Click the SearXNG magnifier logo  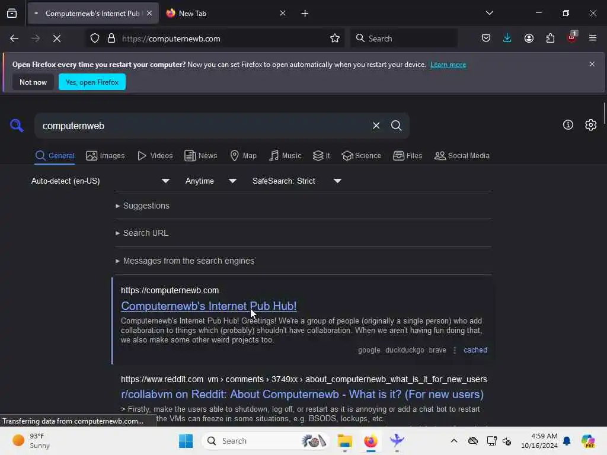17,126
